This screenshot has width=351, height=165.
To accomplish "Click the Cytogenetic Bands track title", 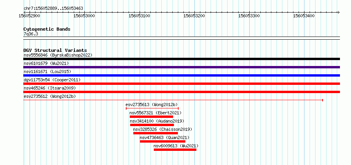I will (47, 29).
